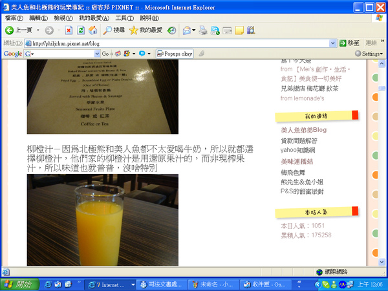The width and height of the screenshot is (388, 291).
Task: Stop loading with the red X icon
Action: click(69, 30)
